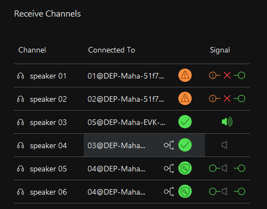Select the 05@DEP-Maha-EVK connection entry

(126, 122)
